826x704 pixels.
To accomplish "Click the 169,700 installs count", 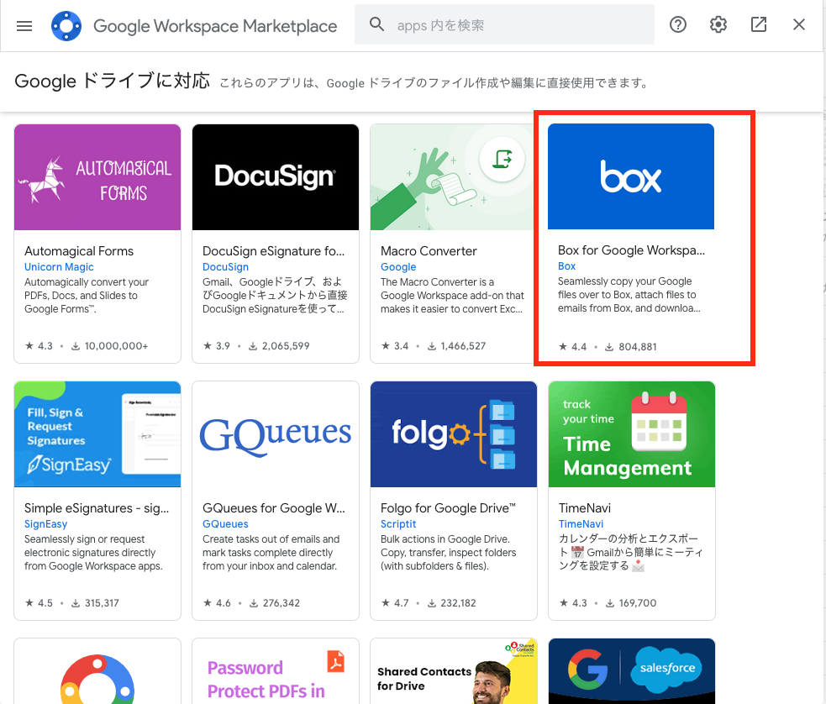I will pyautogui.click(x=638, y=603).
